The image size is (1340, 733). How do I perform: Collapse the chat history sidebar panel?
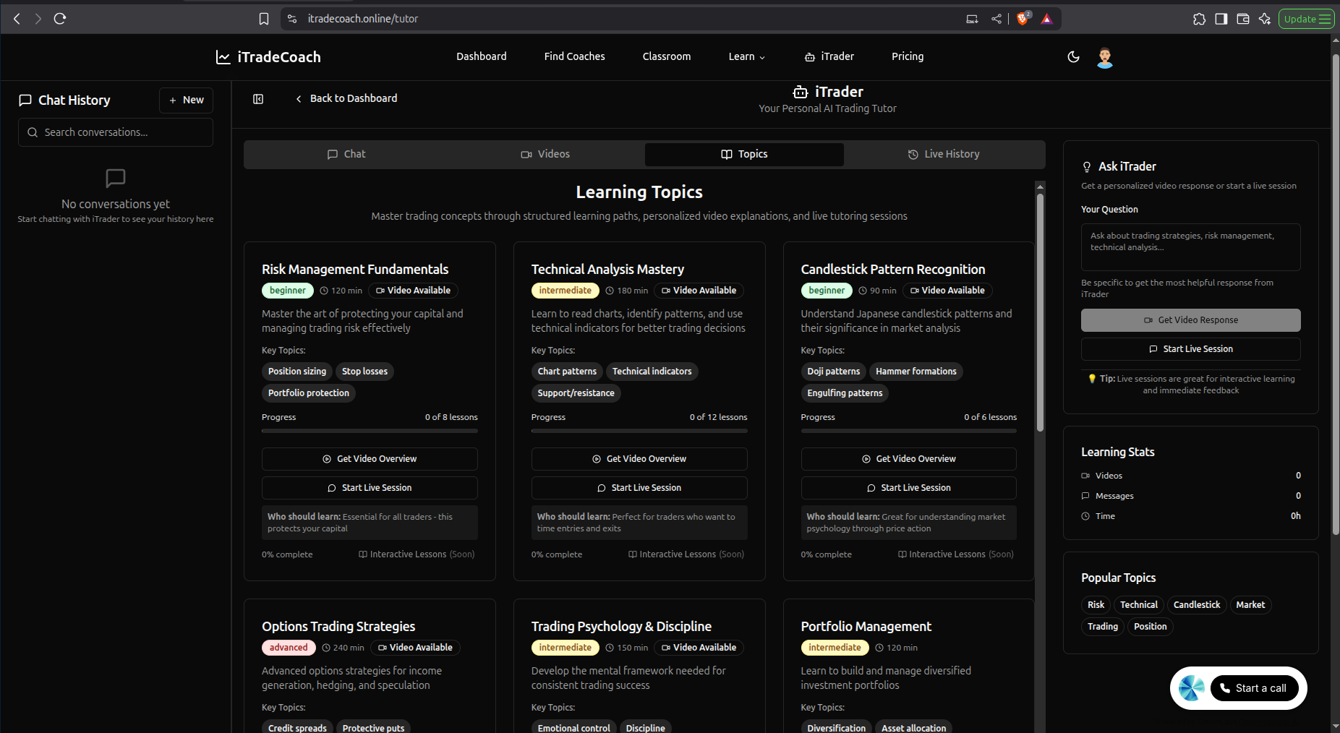pos(258,99)
